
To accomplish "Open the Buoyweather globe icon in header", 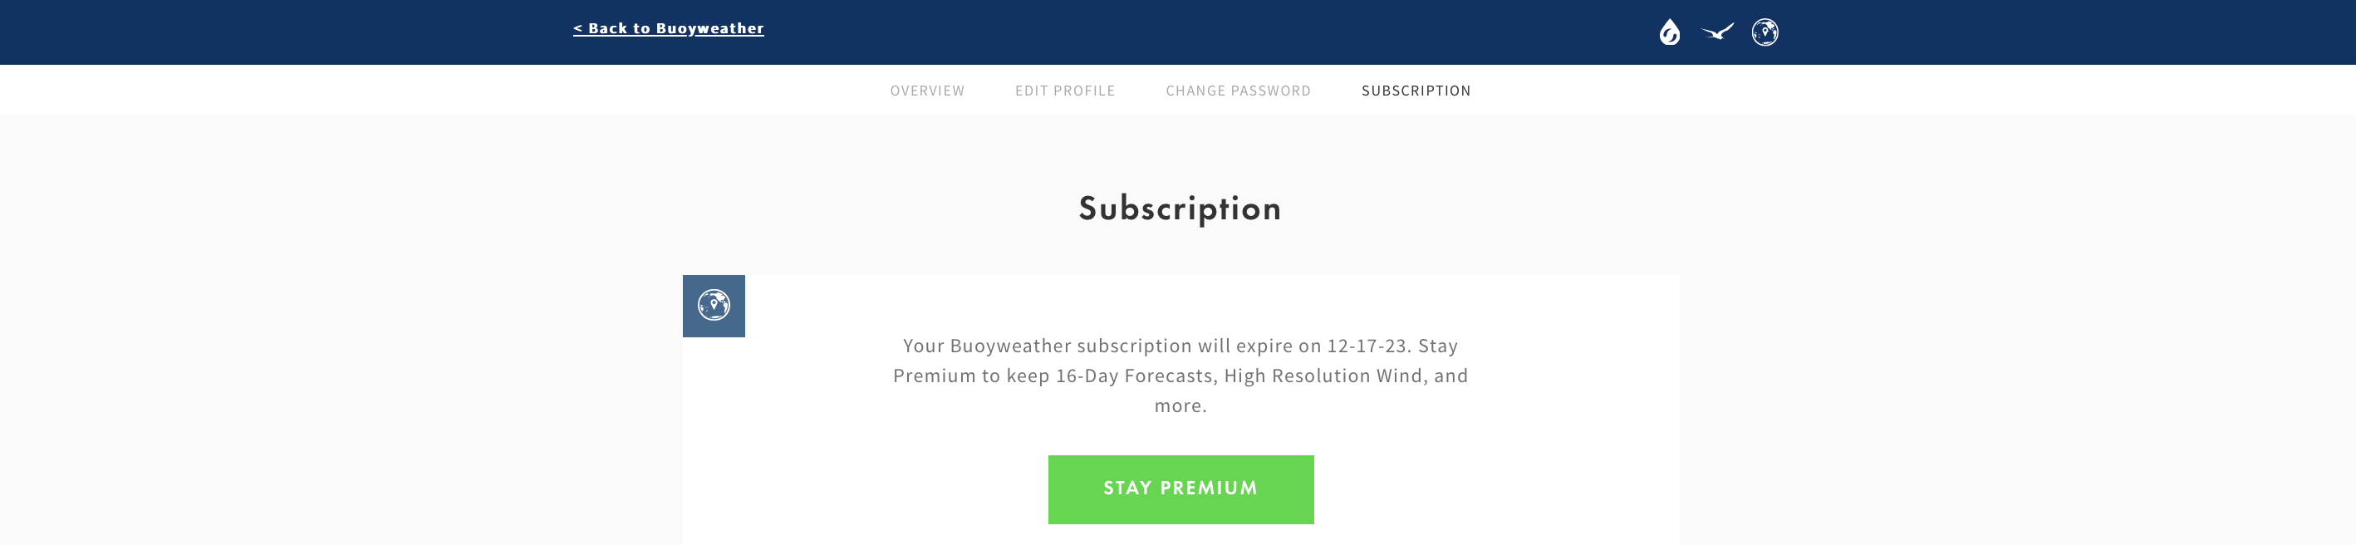I will [1765, 32].
